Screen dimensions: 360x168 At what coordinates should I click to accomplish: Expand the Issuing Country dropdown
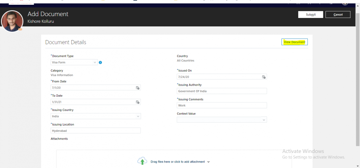138,116
